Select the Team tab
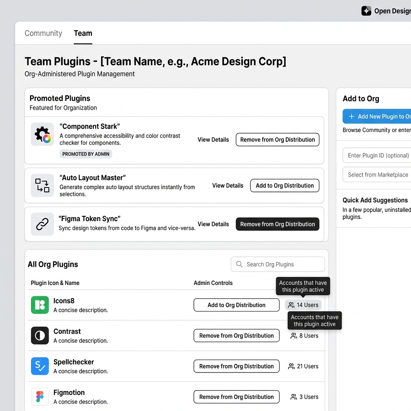Image resolution: width=411 pixels, height=411 pixels. pos(83,33)
